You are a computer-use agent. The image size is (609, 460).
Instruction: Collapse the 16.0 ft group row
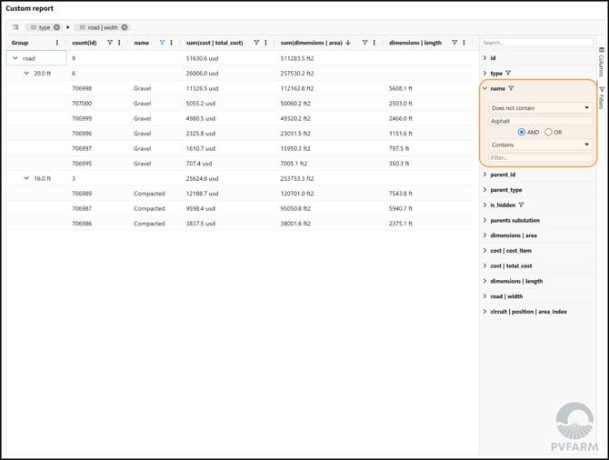coord(26,179)
